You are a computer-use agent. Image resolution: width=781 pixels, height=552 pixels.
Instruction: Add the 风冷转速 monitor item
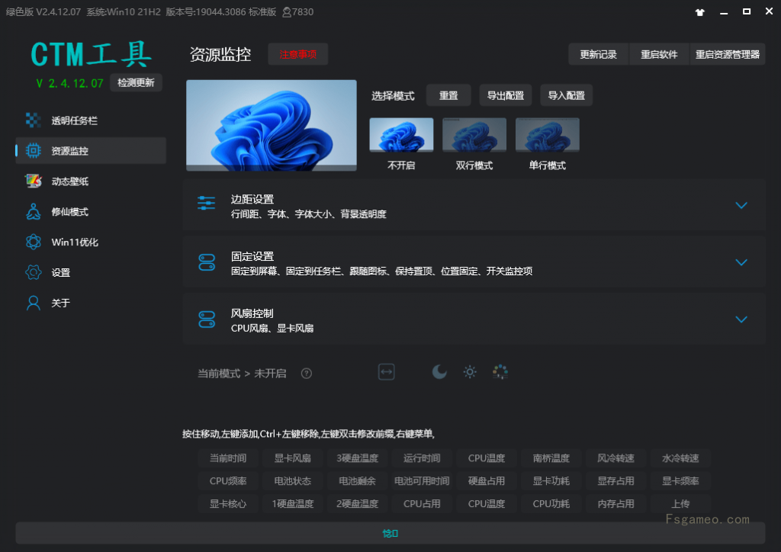tap(616, 458)
